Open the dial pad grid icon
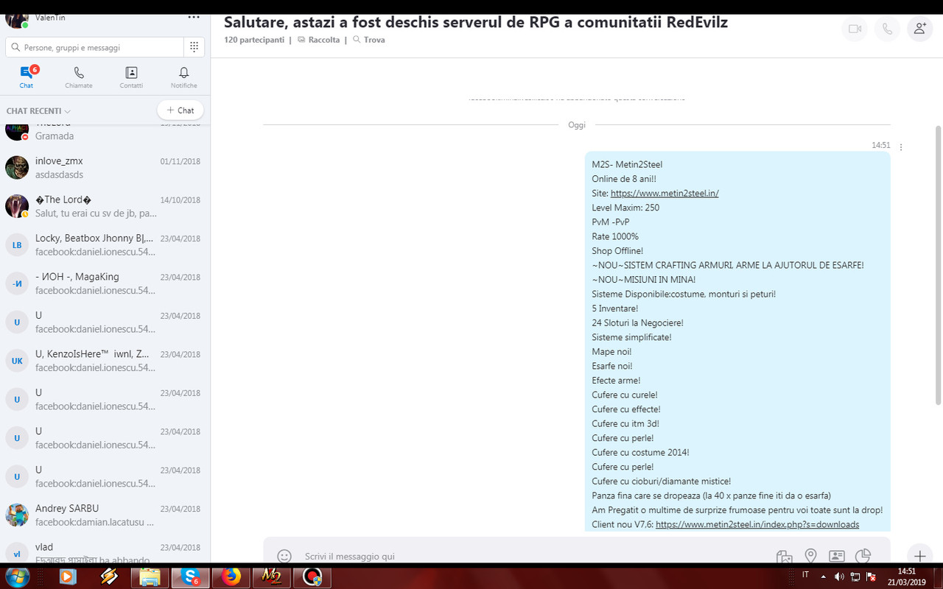The image size is (943, 589). [194, 47]
